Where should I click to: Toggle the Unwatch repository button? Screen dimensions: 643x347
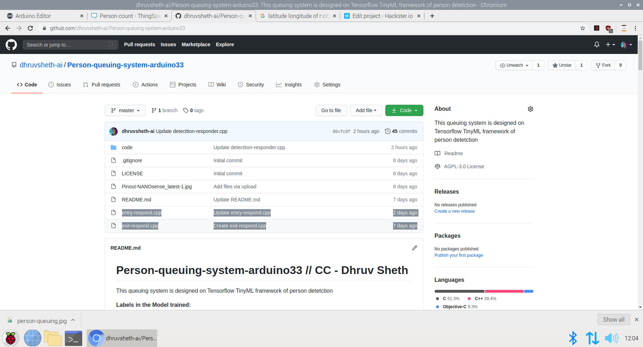514,65
